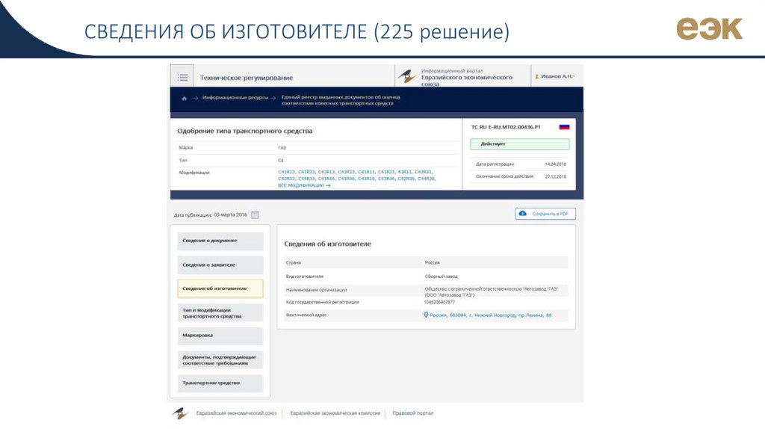Open the Правовой портал footer link
This screenshot has height=429, width=765.
pos(412,413)
